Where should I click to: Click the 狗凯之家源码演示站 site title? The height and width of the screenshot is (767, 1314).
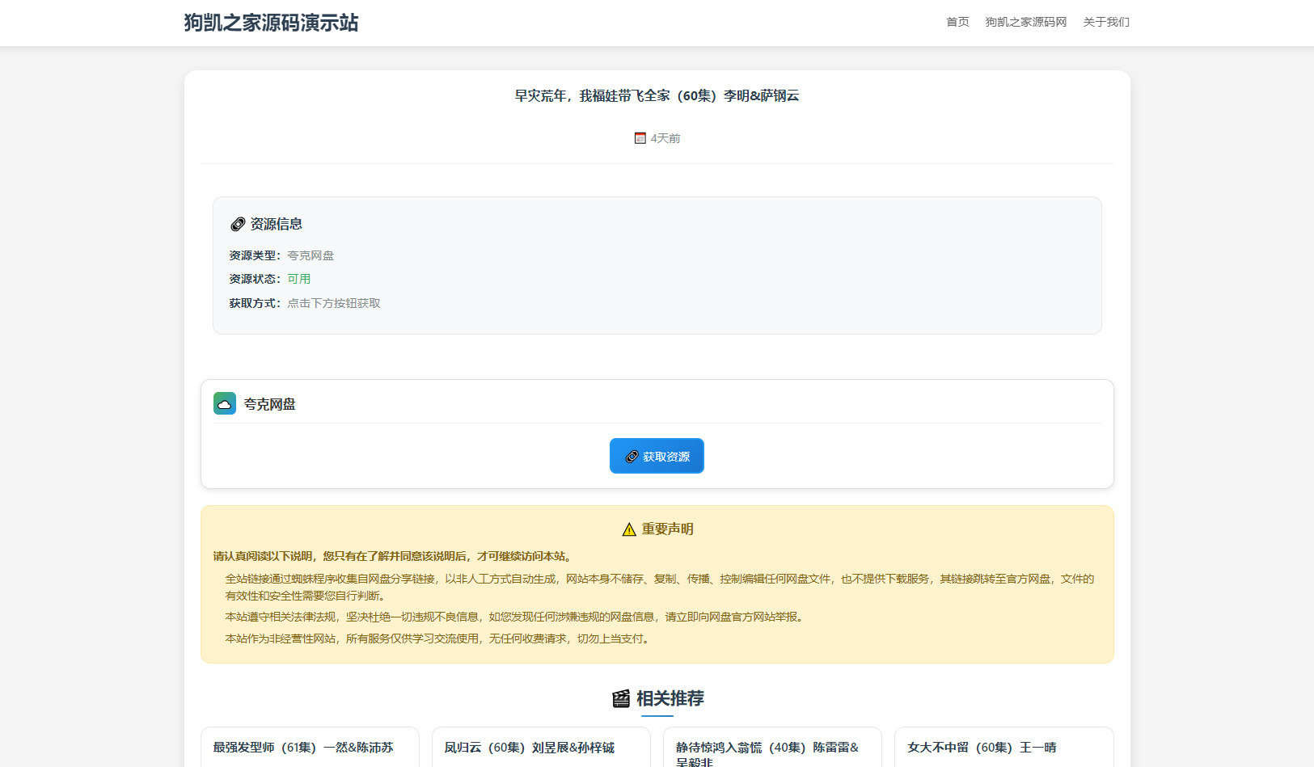tap(271, 23)
